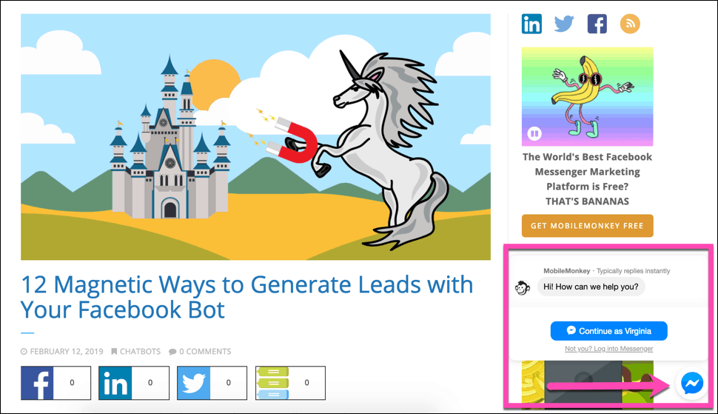
Task: Click the Continue as Virginia button
Action: point(609,330)
